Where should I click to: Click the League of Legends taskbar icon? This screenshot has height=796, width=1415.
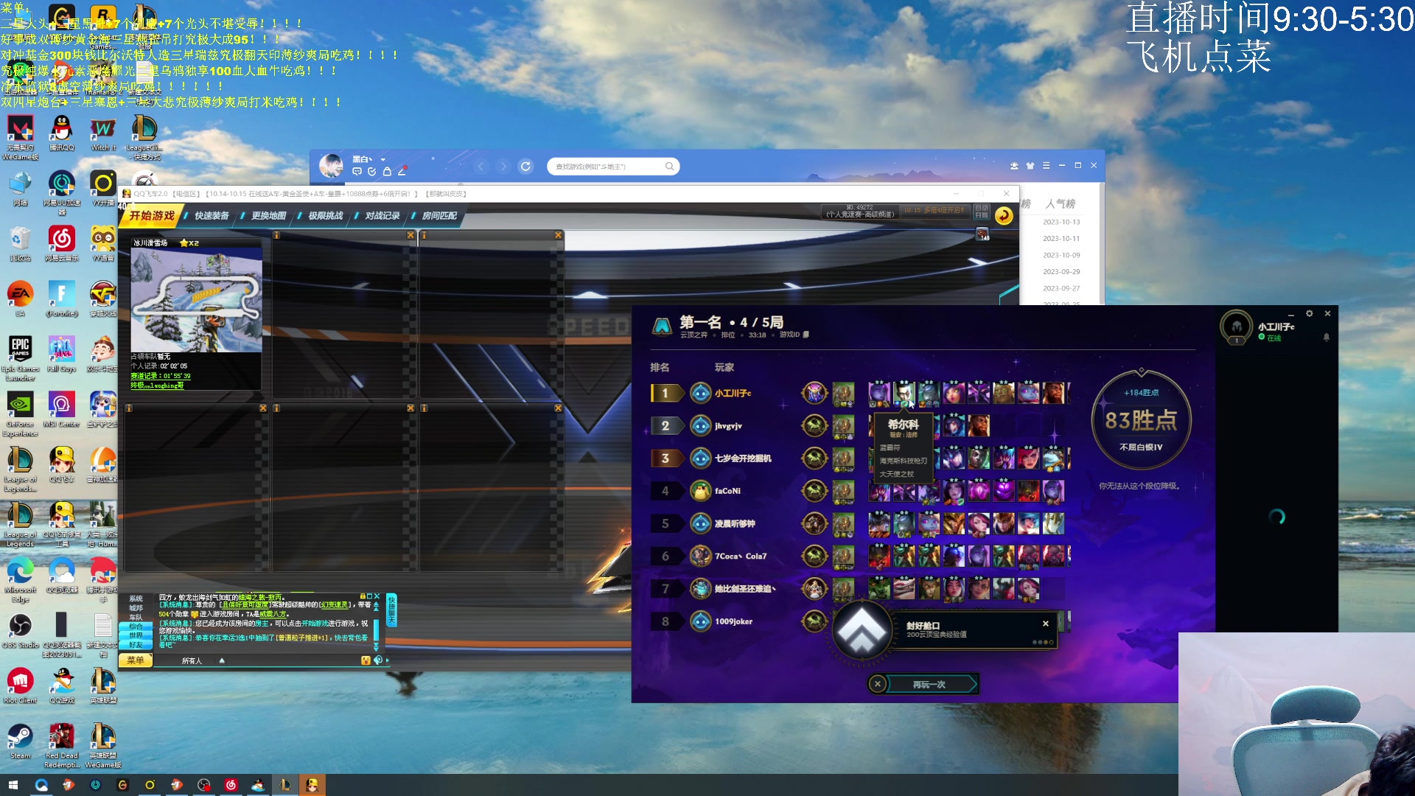pyautogui.click(x=285, y=785)
